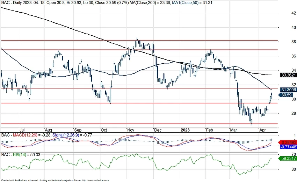Select the MA1(Close,50) = 31.31 label
The height and width of the screenshot is (182, 297).
click(x=192, y=3)
